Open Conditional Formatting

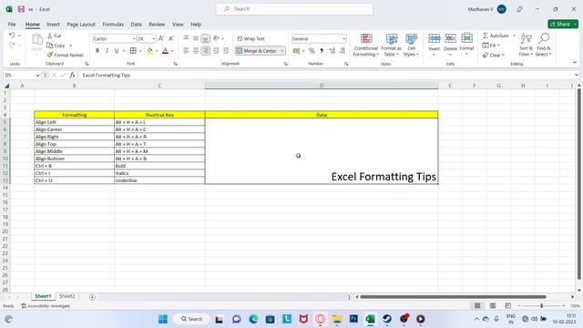point(366,45)
